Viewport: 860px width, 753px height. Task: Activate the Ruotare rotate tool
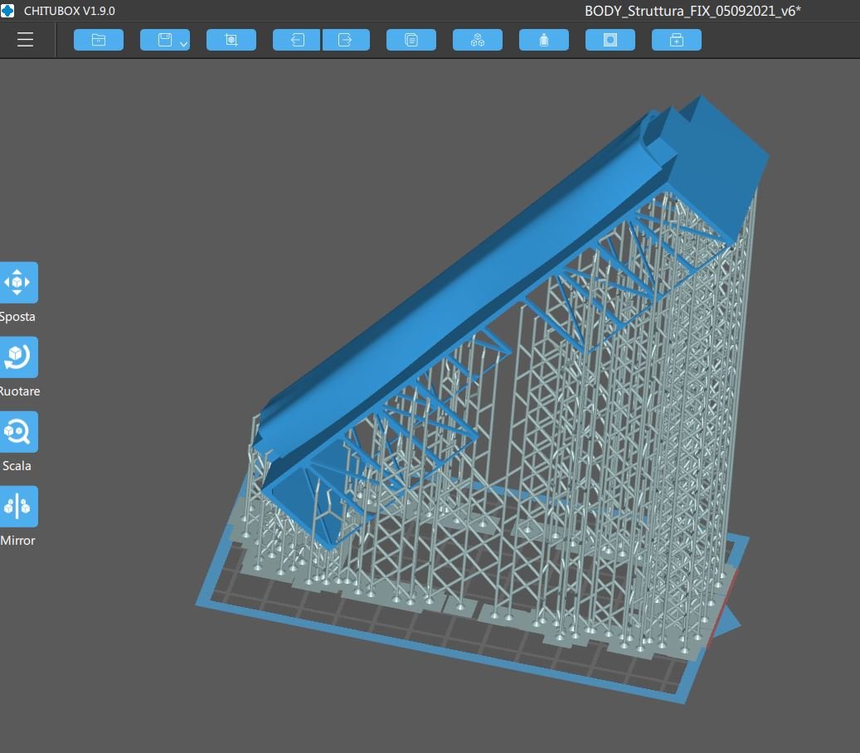(x=17, y=357)
